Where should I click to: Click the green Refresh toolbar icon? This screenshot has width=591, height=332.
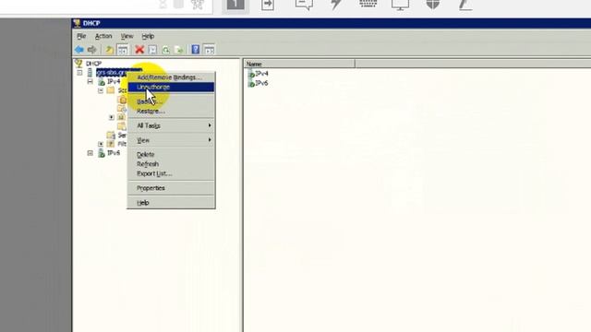click(165, 50)
